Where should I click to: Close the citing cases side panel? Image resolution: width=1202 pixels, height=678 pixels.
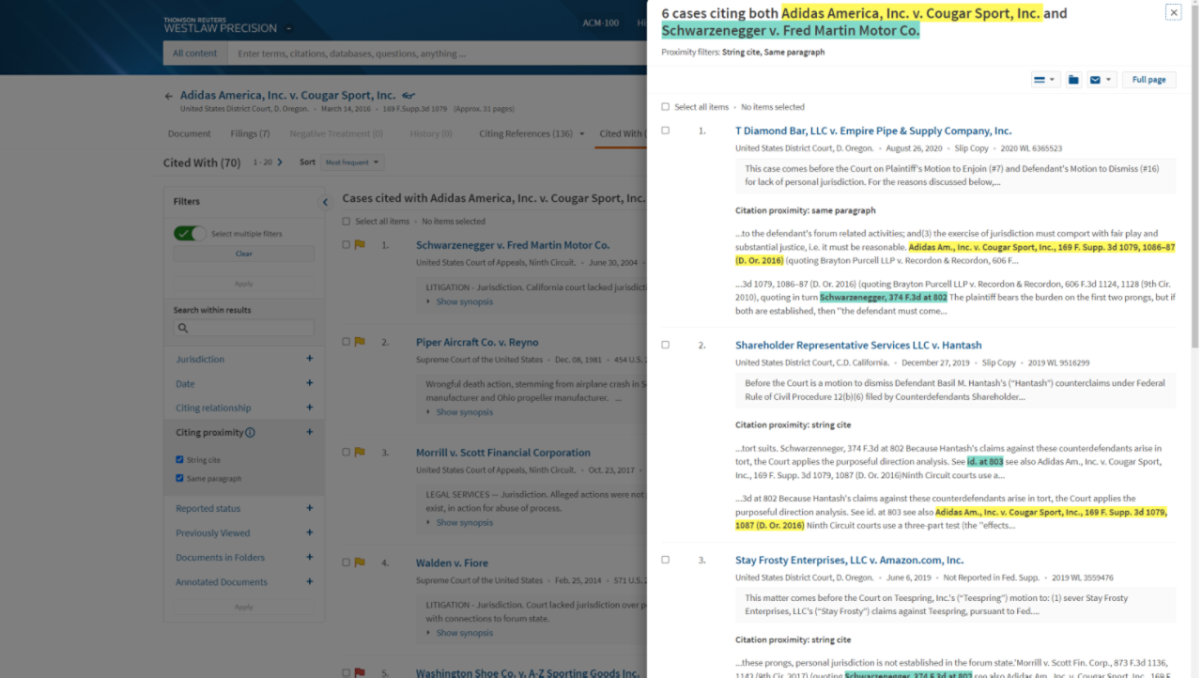[x=1173, y=12]
